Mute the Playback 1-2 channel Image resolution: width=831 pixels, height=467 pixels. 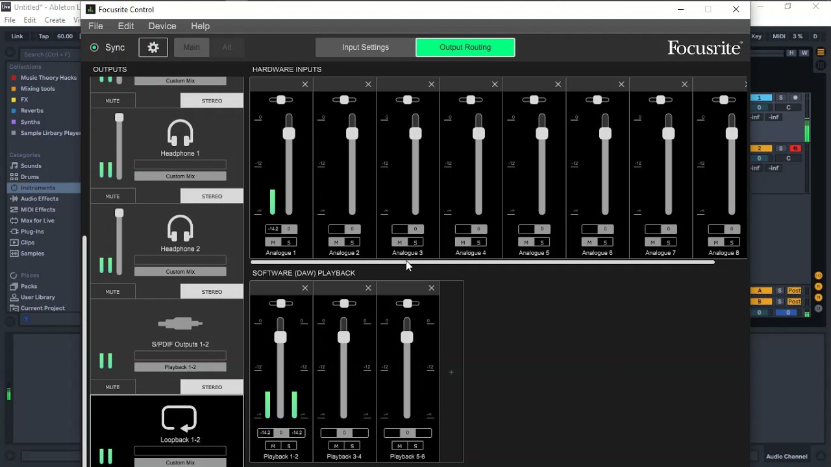coord(273,446)
